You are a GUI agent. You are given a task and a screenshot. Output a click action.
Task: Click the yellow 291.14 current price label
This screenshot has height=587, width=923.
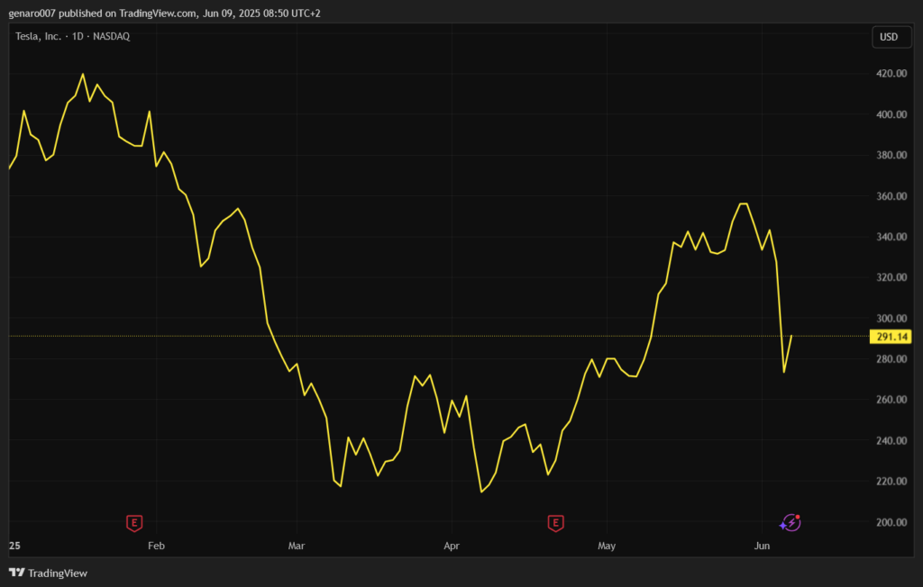coord(890,337)
